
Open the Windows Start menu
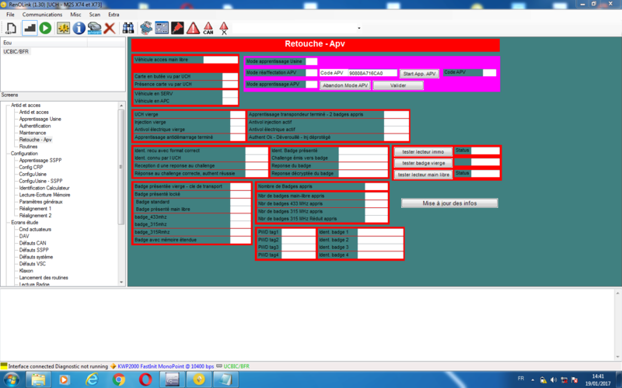tap(11, 379)
